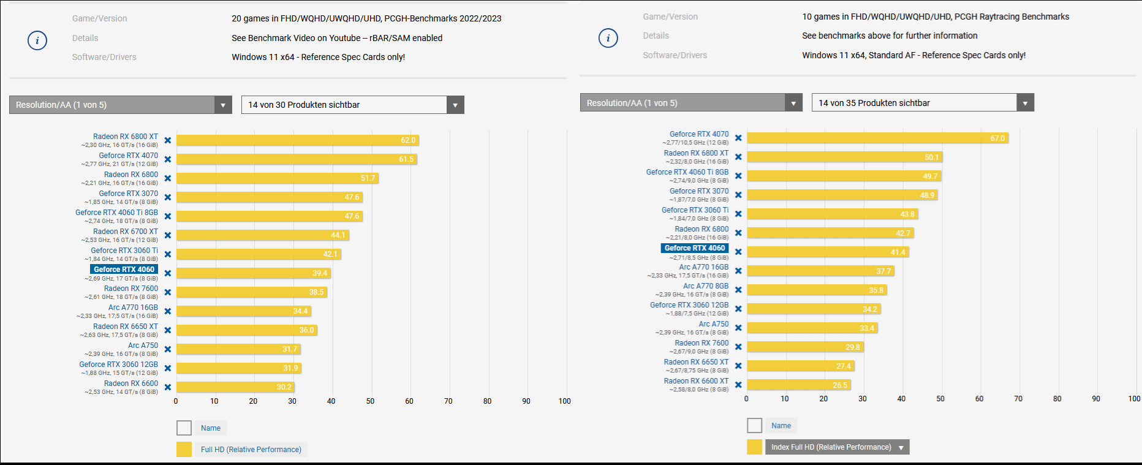Remove Geforce RTX 3060 Ti from left chart
Viewport: 1142px width, 465px height.
coord(168,254)
